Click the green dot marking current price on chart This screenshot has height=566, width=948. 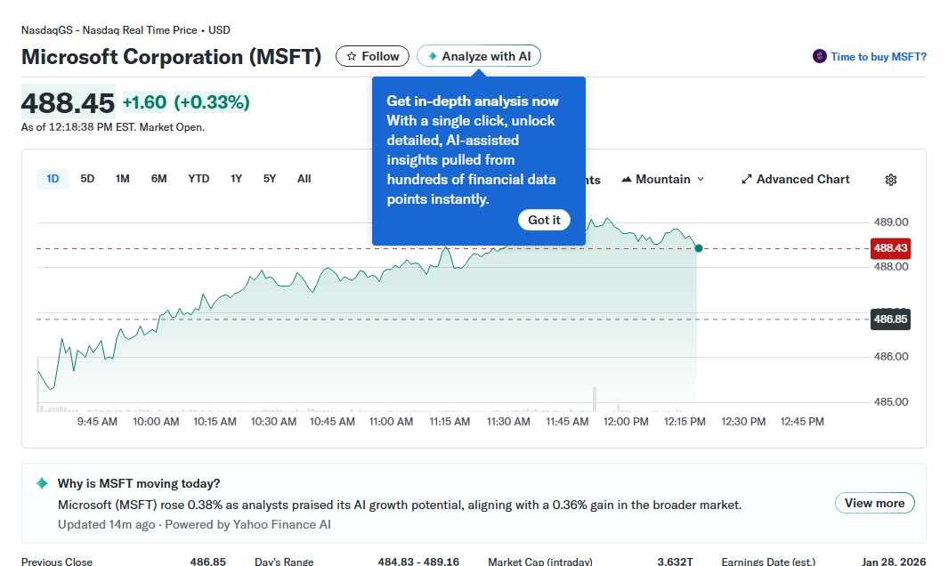699,248
